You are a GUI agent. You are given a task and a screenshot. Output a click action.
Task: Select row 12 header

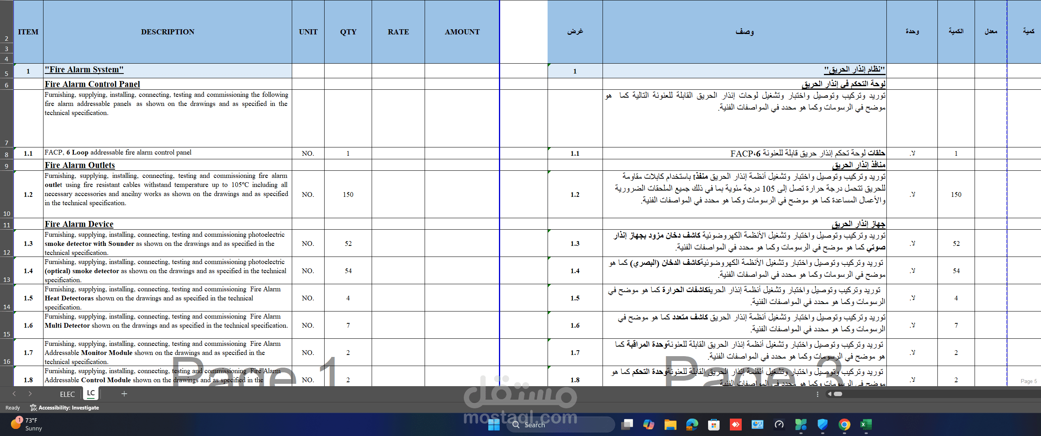6,243
